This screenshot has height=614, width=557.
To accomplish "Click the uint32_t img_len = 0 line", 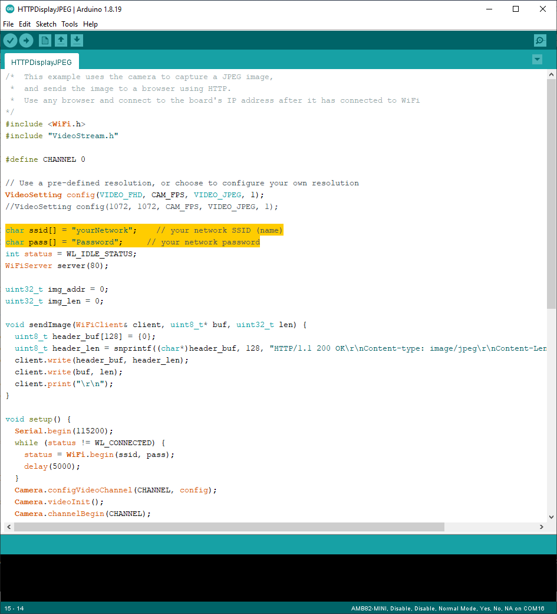I will tap(54, 301).
